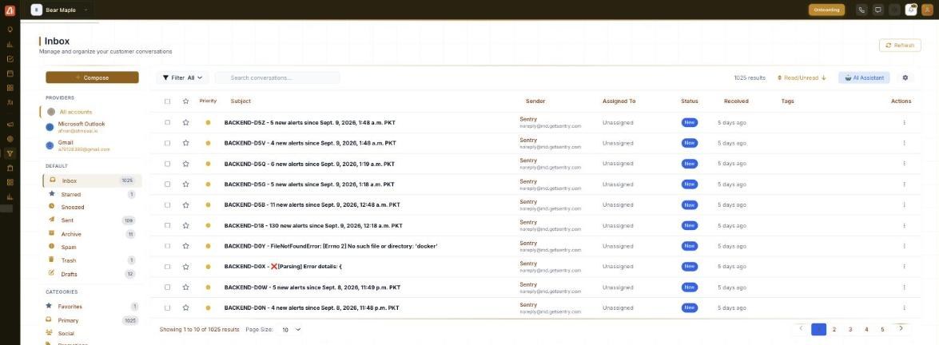This screenshot has height=345, width=939.
Task: Click the phone call icon in top bar
Action: click(861, 10)
